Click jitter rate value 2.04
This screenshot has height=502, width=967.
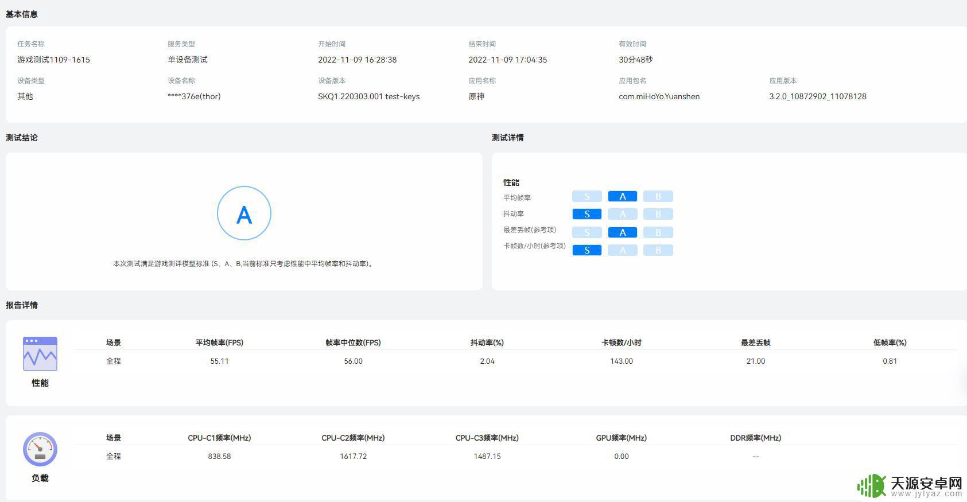pos(487,361)
